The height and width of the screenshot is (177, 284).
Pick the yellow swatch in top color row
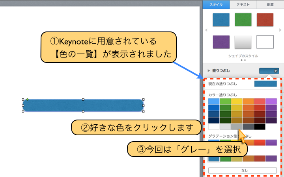point(237,101)
